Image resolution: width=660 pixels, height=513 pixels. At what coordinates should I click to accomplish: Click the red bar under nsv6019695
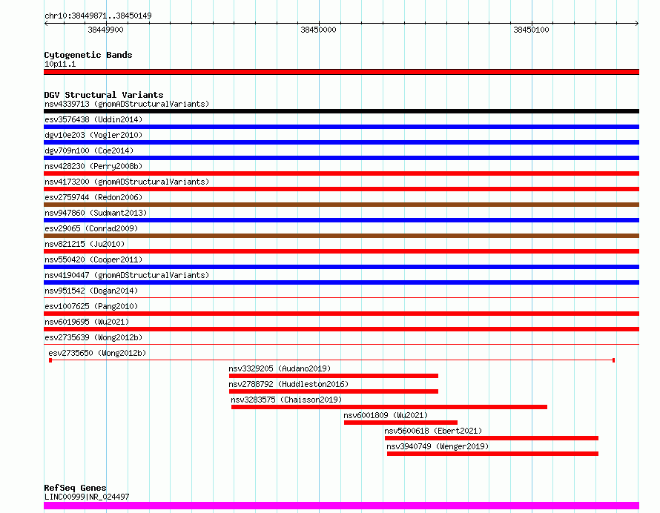tap(341, 329)
